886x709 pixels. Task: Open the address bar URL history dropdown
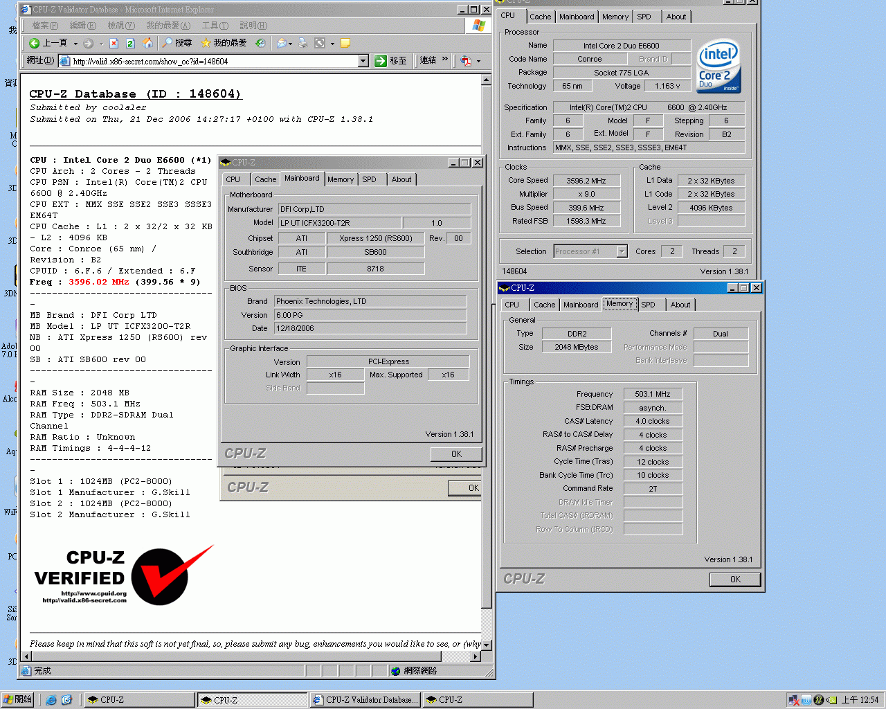(363, 61)
